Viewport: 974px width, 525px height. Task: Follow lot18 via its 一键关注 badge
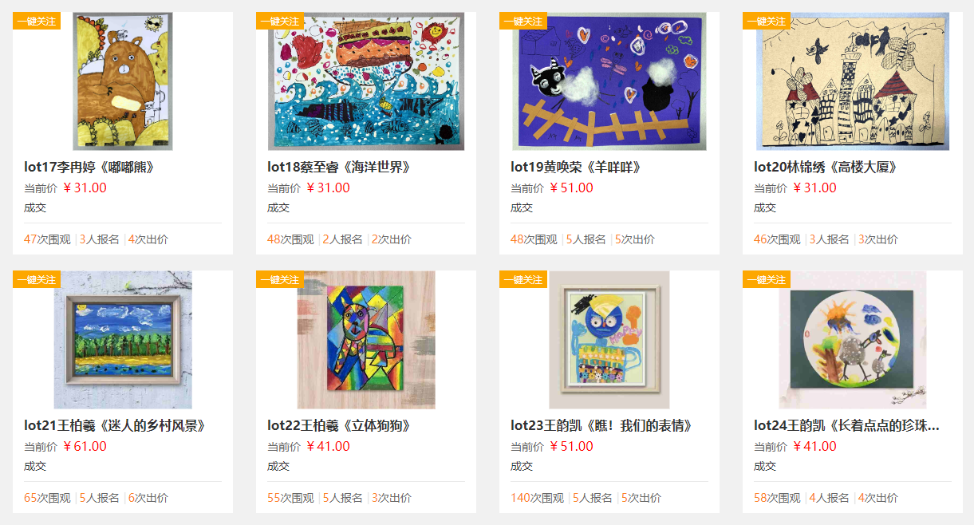(280, 21)
